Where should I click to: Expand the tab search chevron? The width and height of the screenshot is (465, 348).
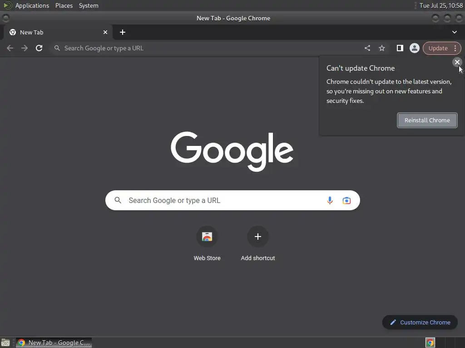click(x=454, y=32)
